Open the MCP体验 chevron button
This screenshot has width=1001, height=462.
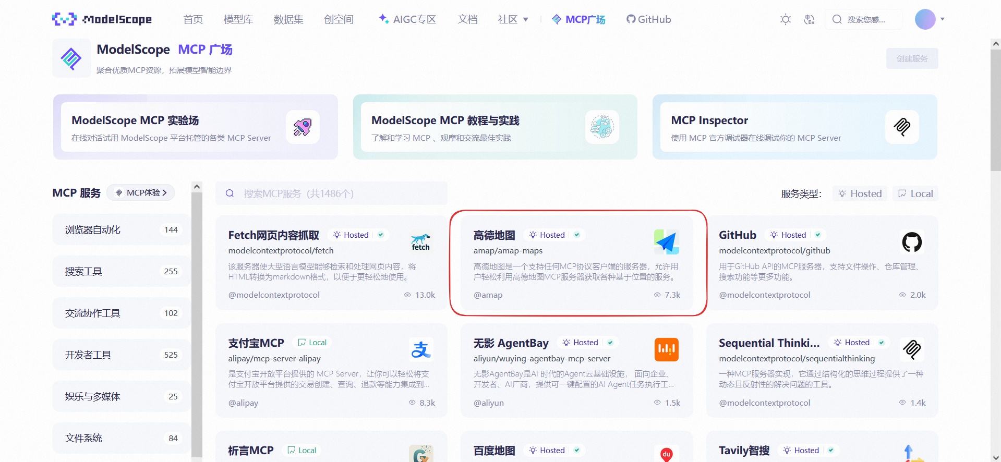pyautogui.click(x=141, y=192)
